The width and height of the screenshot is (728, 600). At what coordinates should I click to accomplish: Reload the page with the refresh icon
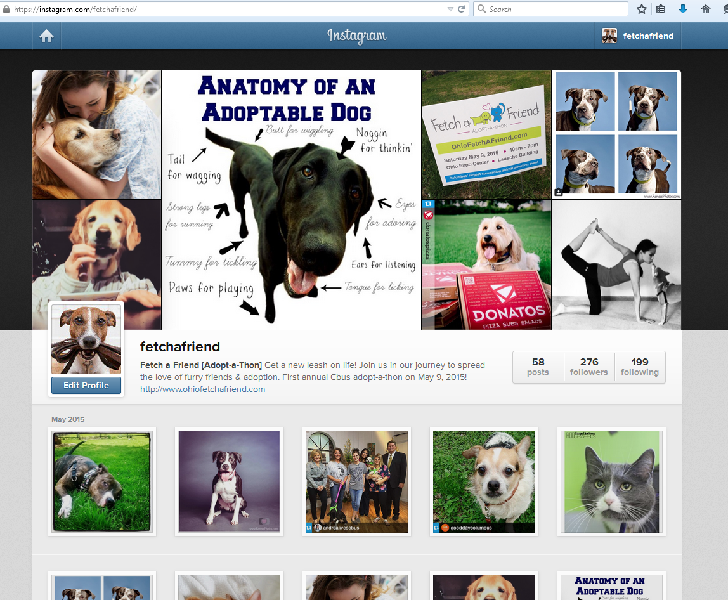tap(461, 9)
